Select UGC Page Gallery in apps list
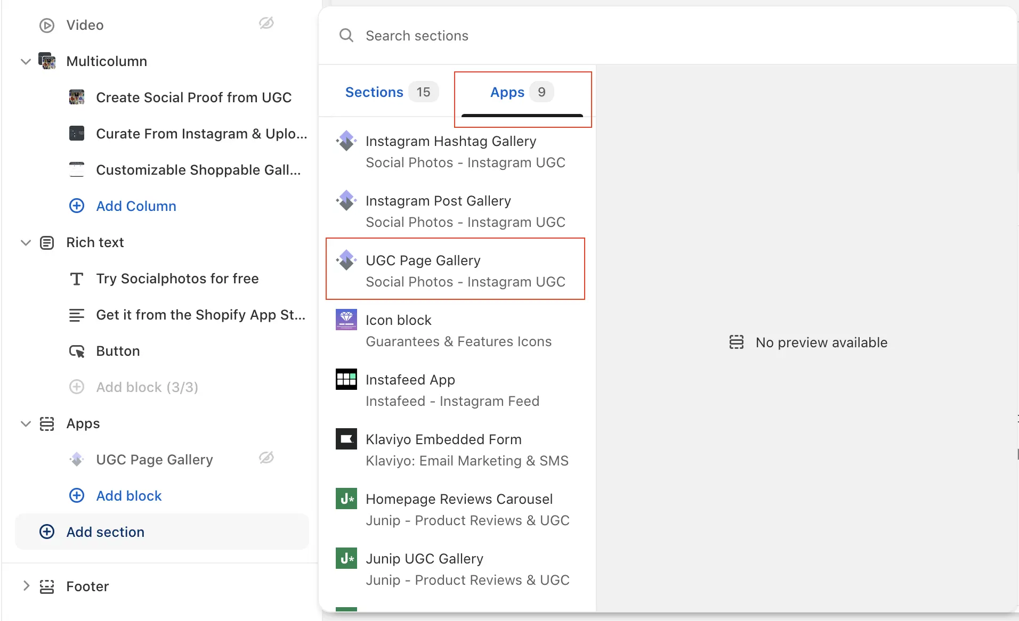The width and height of the screenshot is (1019, 621). [x=455, y=269]
